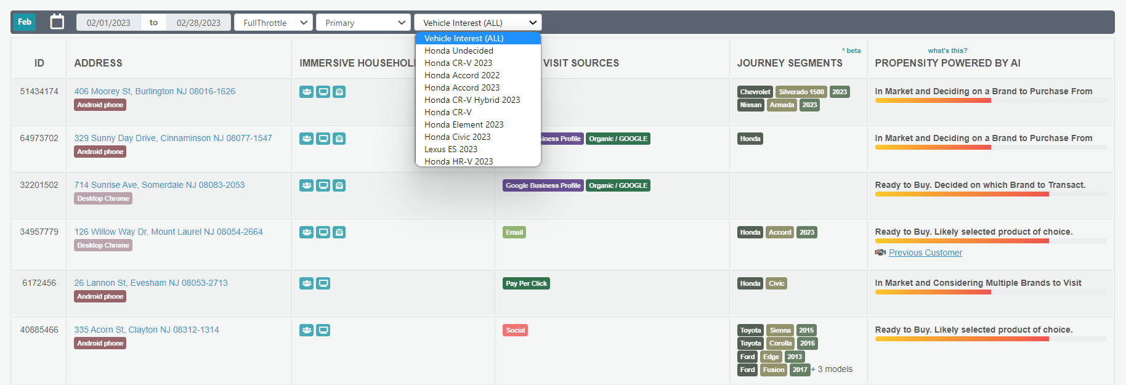This screenshot has height=385, width=1126.
Task: Open the Previous Customer link
Action: click(x=925, y=253)
